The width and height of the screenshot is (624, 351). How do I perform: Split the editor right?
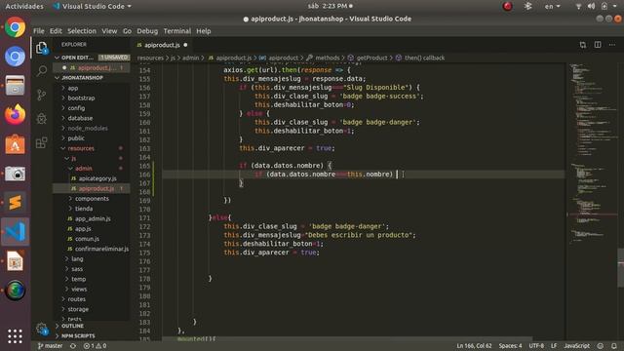(x=598, y=45)
